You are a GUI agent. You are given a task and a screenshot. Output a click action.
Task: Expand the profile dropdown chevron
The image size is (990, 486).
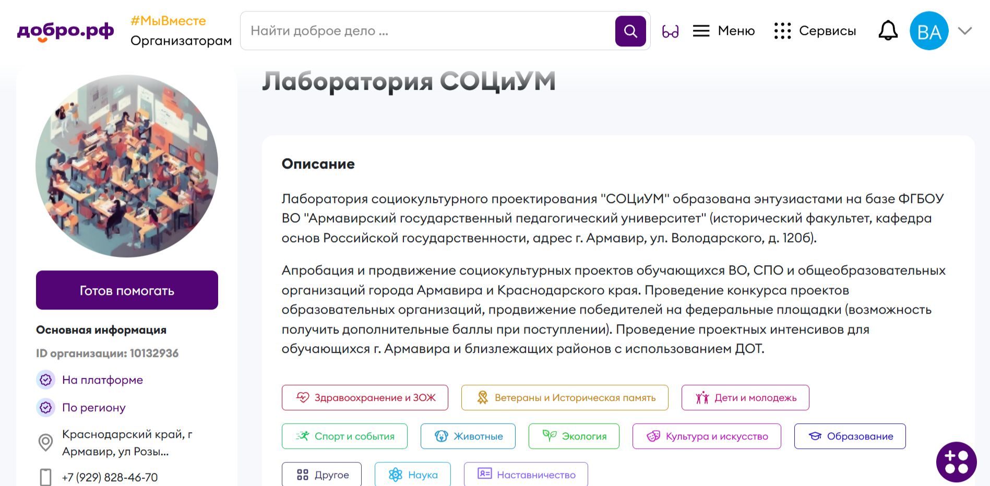coord(964,31)
